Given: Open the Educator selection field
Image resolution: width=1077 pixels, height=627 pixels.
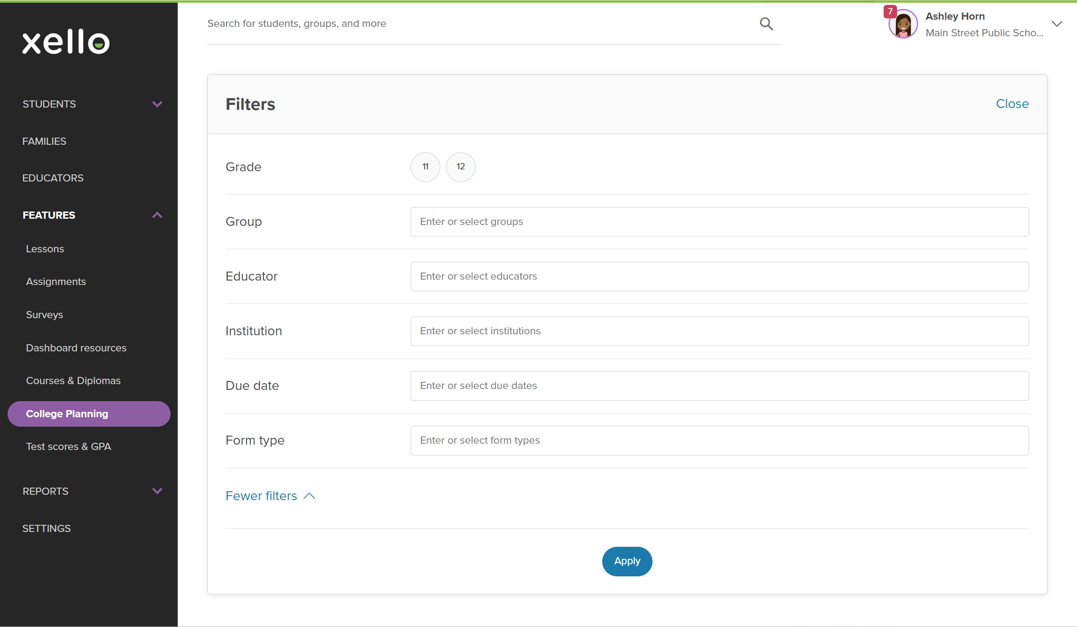Looking at the screenshot, I should 719,277.
